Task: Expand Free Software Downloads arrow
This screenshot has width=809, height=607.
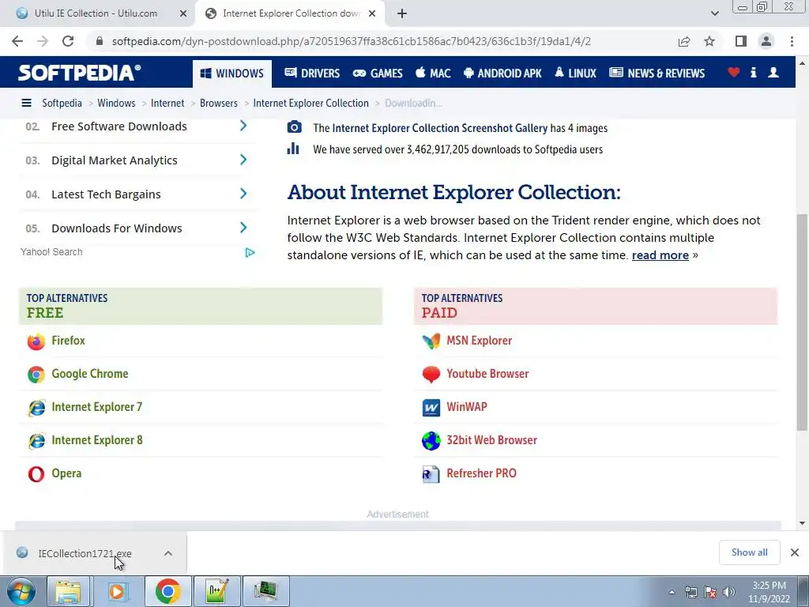Action: coord(243,126)
